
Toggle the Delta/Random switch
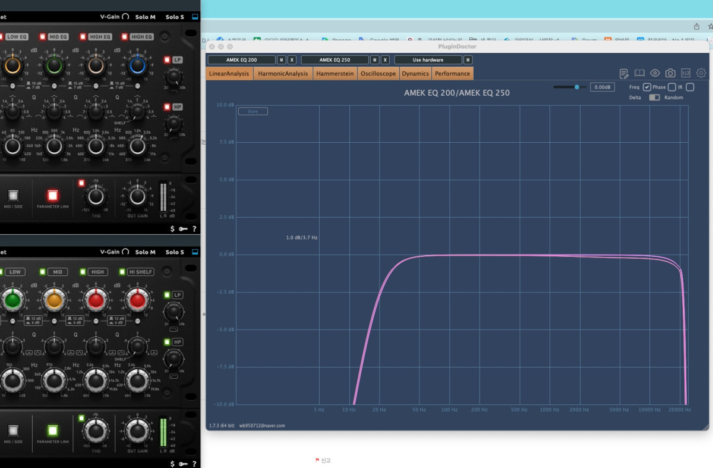pos(654,98)
